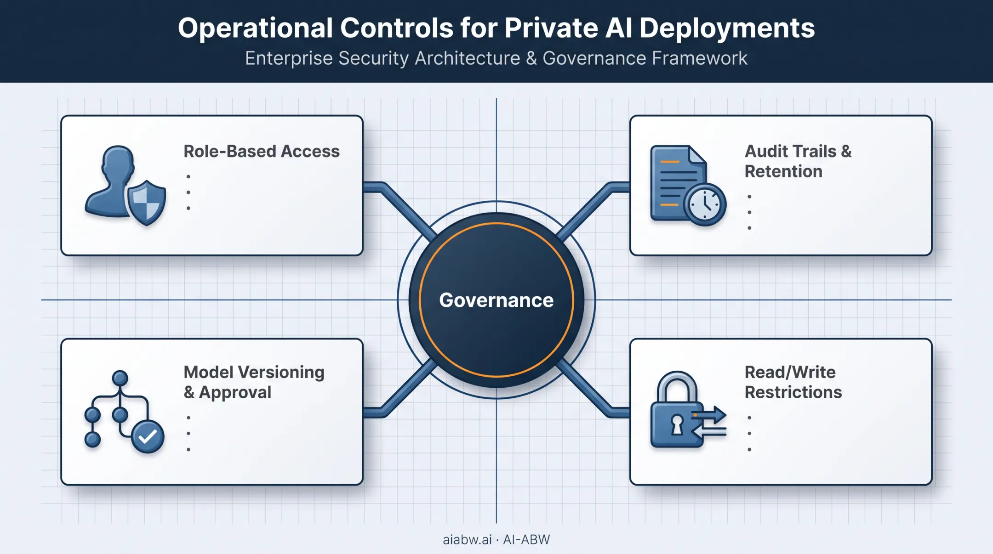Select the Audit Trails & Retention heading
Image resolution: width=993 pixels, height=554 pixels.
coord(798,161)
